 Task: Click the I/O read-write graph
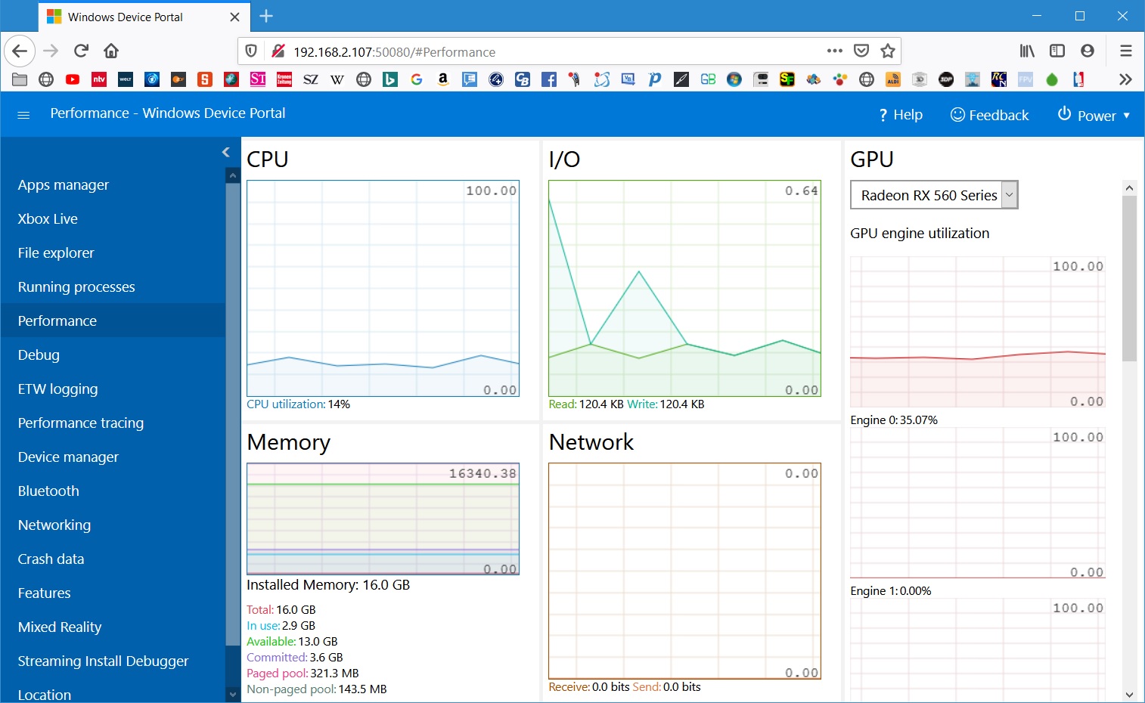[684, 288]
